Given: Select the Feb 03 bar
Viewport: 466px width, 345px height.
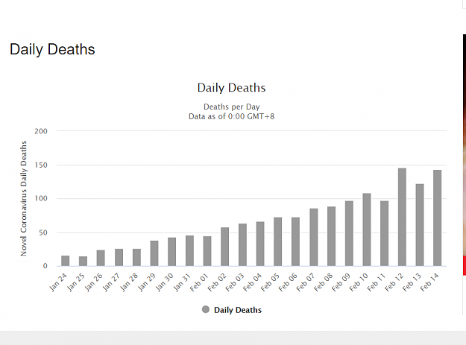Looking at the screenshot, I should click(x=242, y=245).
